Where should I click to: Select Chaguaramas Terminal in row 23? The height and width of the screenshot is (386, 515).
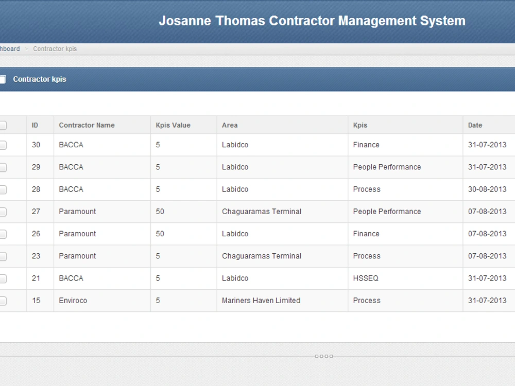click(262, 256)
